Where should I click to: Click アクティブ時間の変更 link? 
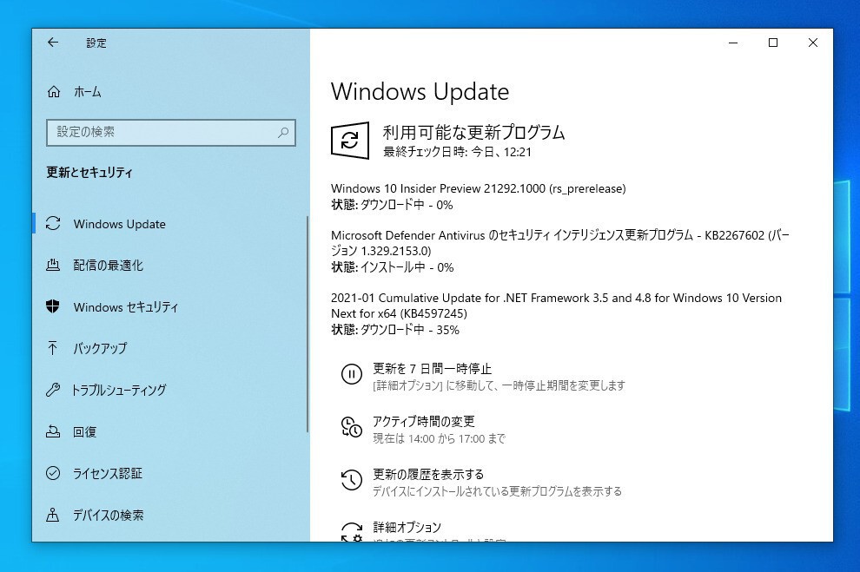tap(423, 421)
